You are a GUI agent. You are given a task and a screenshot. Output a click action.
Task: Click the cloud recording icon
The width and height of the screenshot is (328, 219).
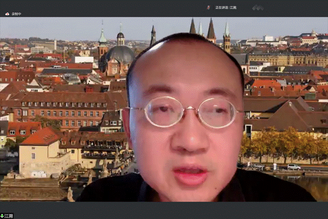pyautogui.click(x=7, y=14)
